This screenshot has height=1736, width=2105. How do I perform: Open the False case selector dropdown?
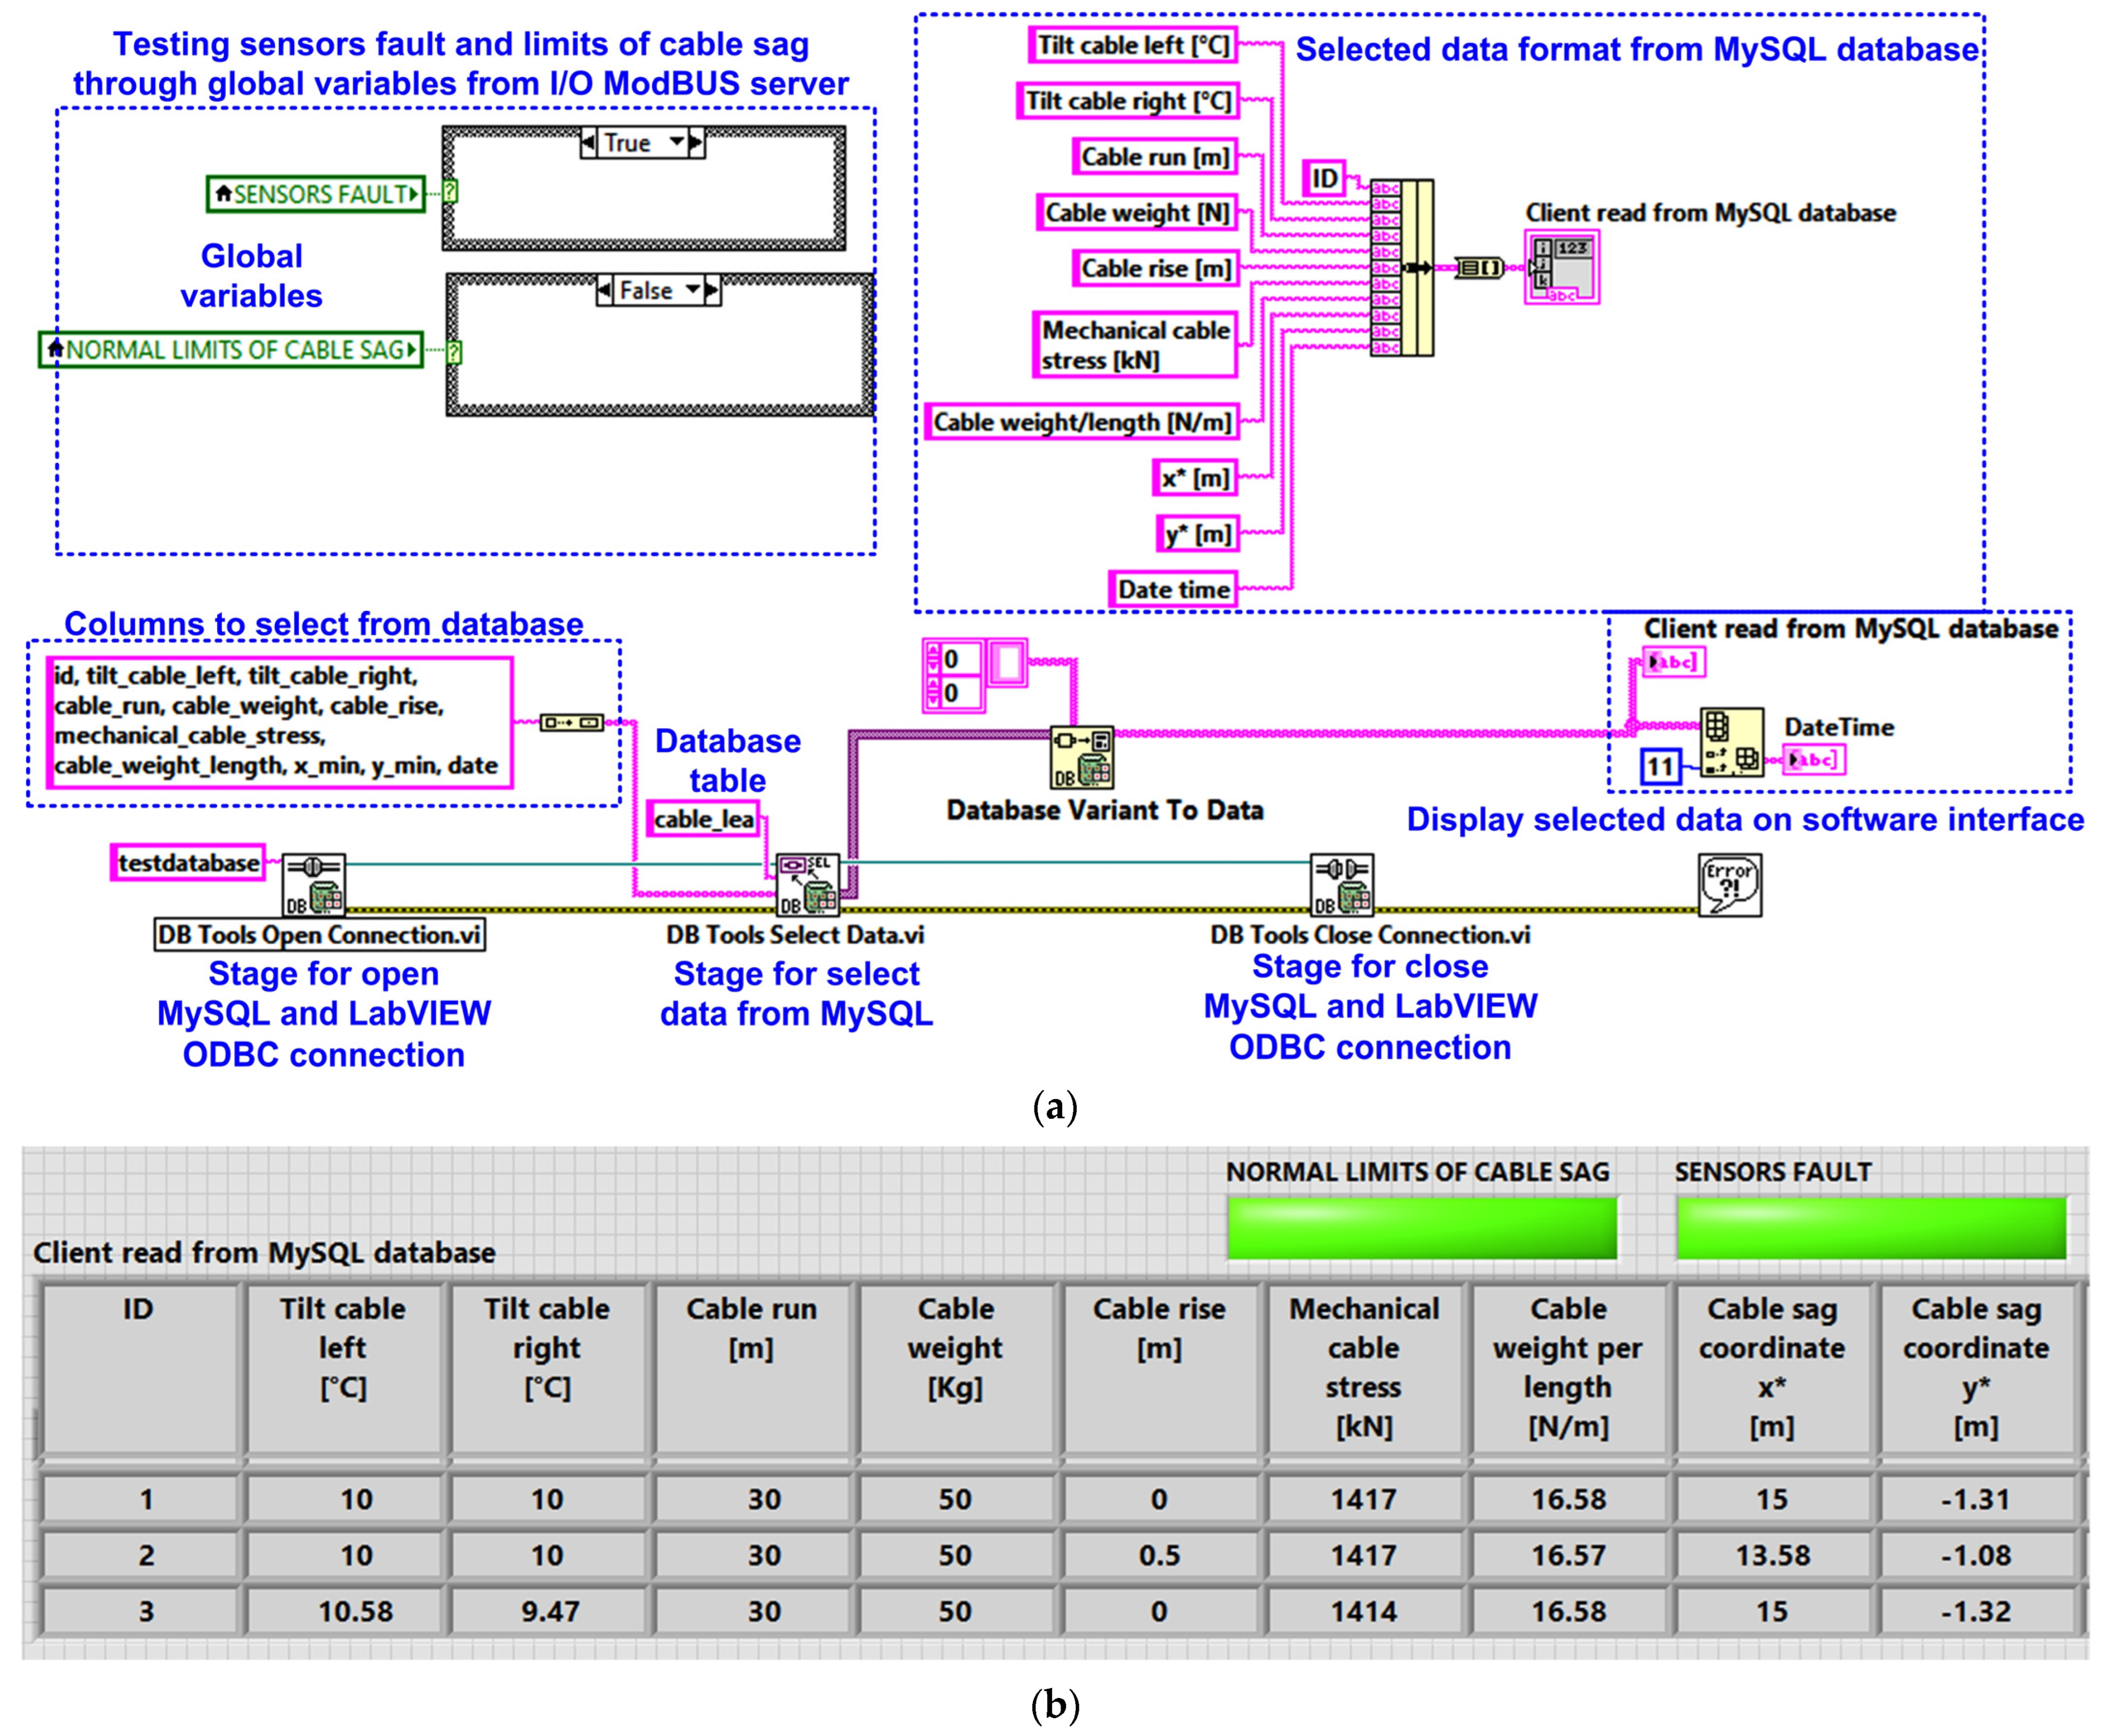(692, 290)
